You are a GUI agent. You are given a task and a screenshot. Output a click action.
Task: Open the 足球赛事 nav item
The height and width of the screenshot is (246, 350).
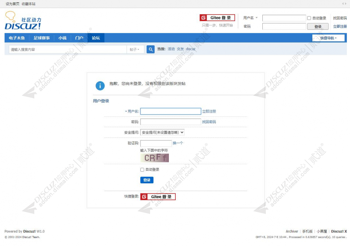click(x=42, y=38)
